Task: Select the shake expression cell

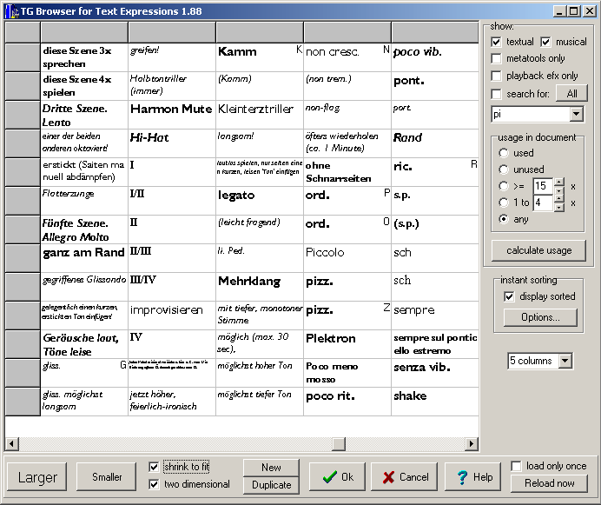Action: [435, 402]
